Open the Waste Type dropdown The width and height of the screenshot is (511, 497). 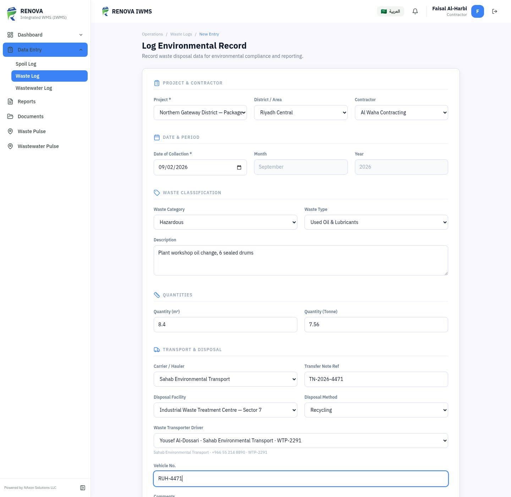click(376, 222)
